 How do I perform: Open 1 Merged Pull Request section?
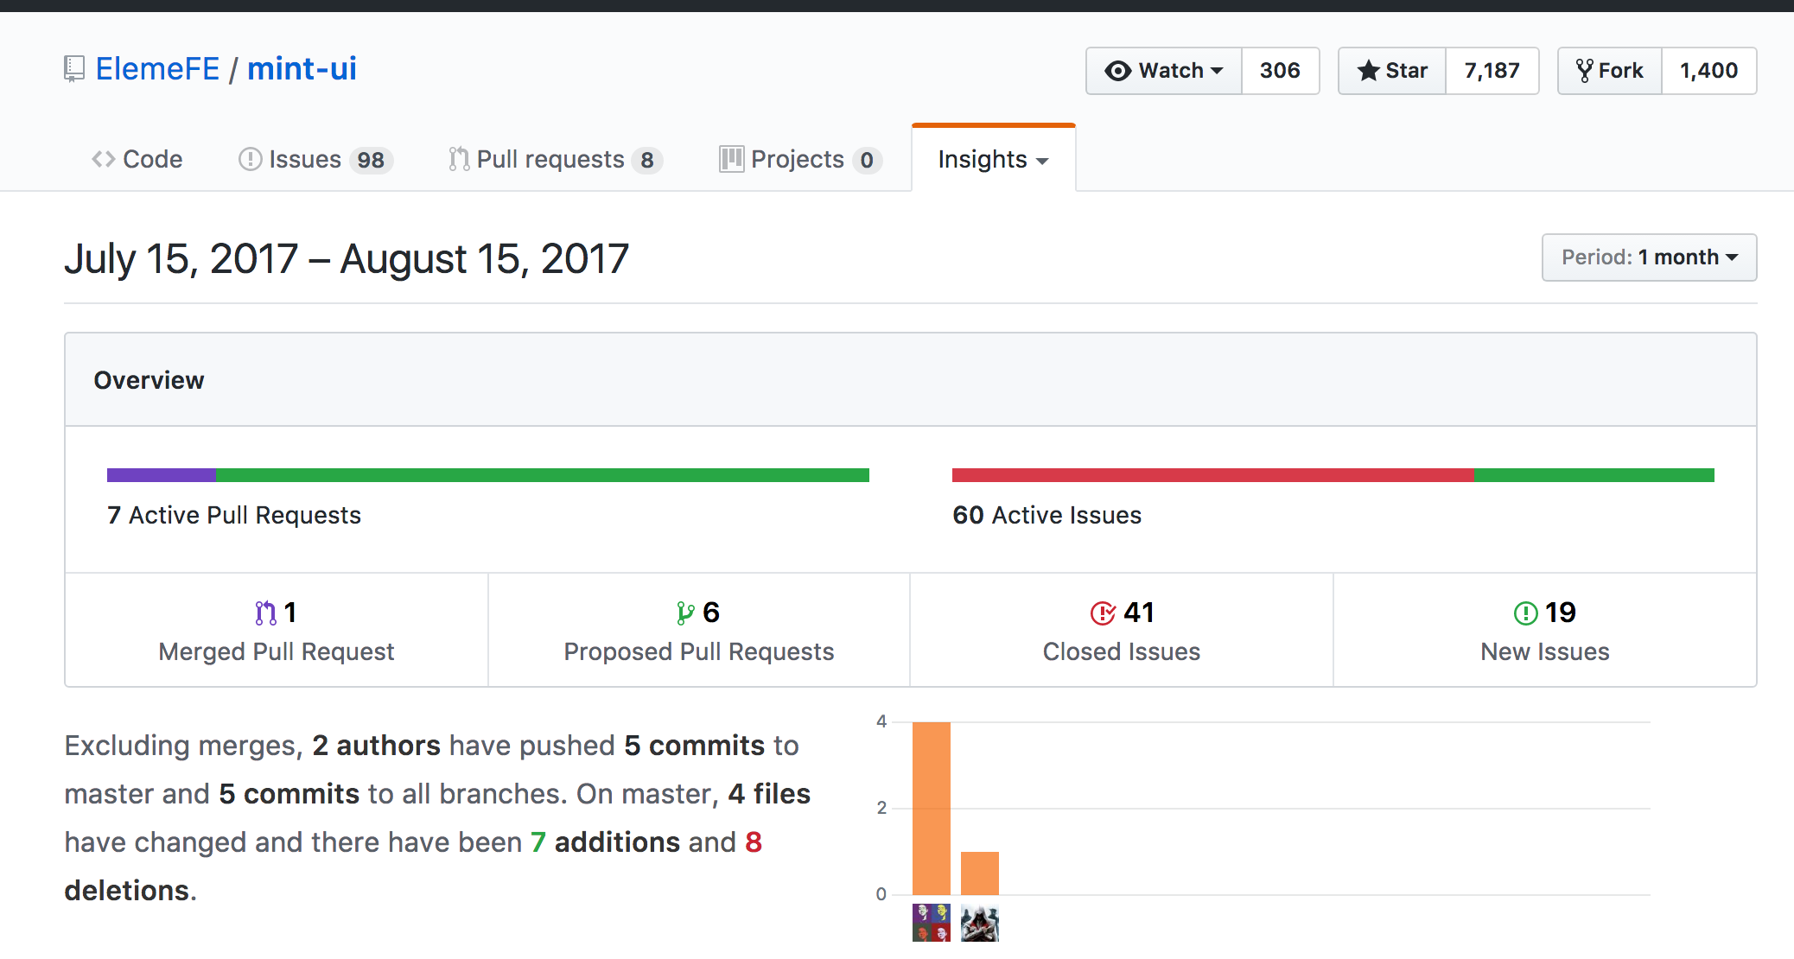277,631
